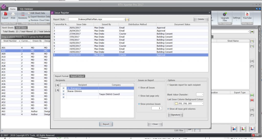The image size is (262, 139).
Task: Choose Show last page only option
Action: [139, 96]
